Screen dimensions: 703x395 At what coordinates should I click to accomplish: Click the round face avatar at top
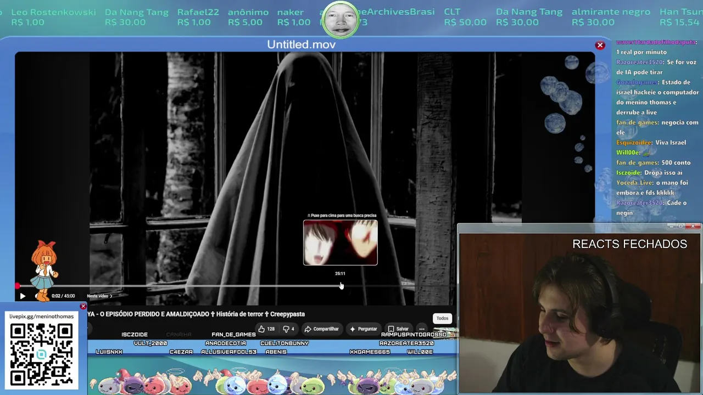pyautogui.click(x=341, y=20)
